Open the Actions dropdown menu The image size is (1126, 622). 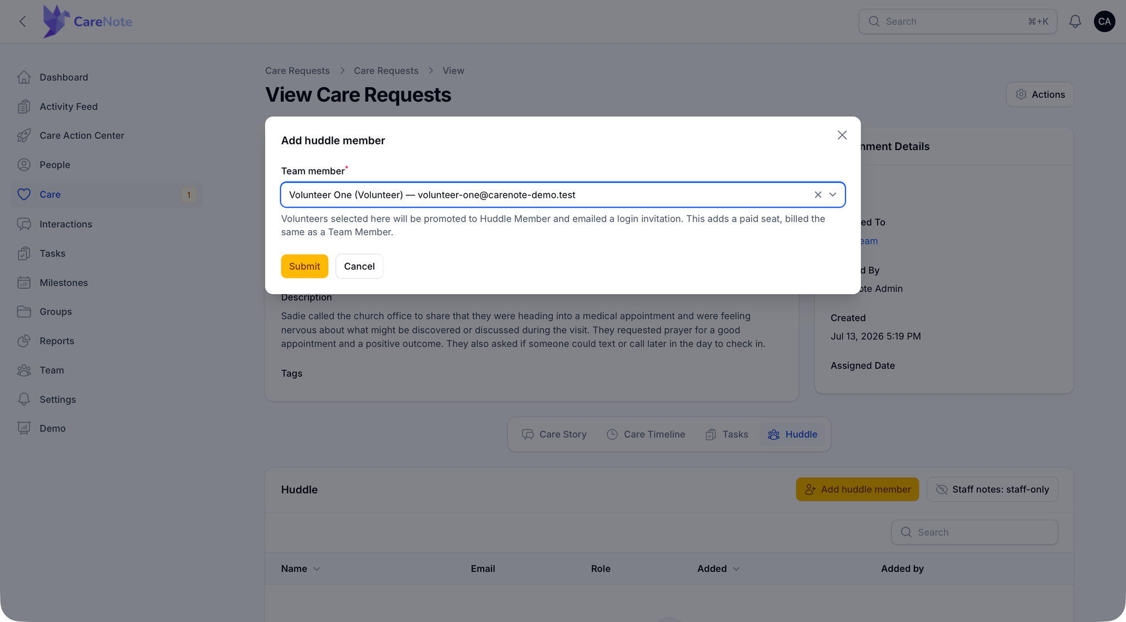(1040, 94)
